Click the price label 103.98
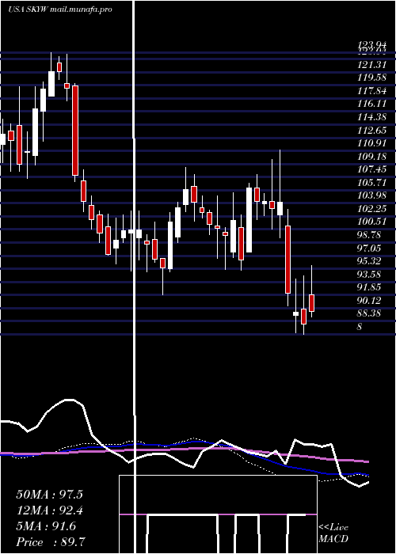 pyautogui.click(x=372, y=195)
